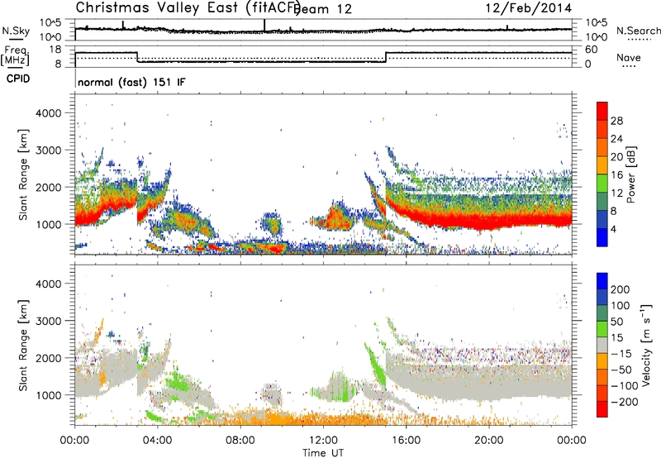Click the "08:00" time tick label
The height and width of the screenshot is (458, 661).
coord(240,441)
